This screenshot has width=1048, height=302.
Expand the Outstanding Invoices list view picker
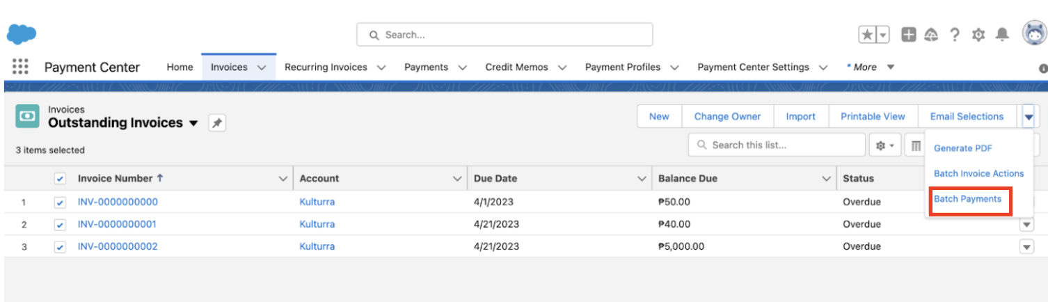point(193,123)
